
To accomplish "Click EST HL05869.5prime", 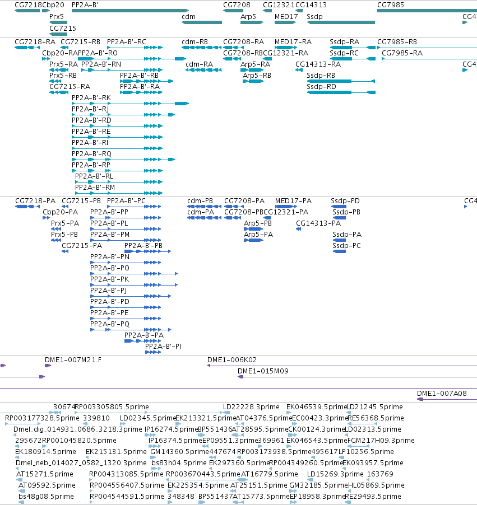I will (x=376, y=485).
